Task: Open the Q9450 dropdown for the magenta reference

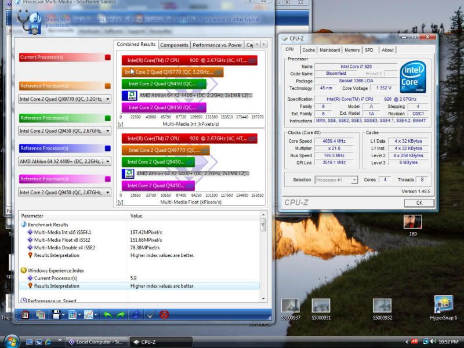Action: (64, 193)
